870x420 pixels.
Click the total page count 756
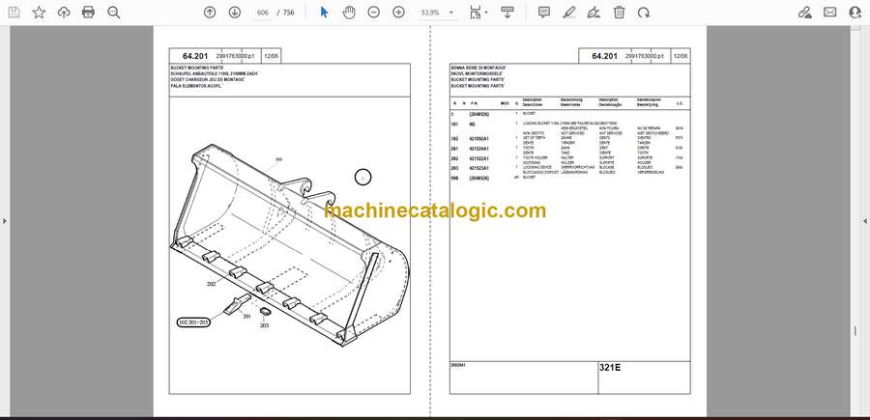click(x=288, y=13)
